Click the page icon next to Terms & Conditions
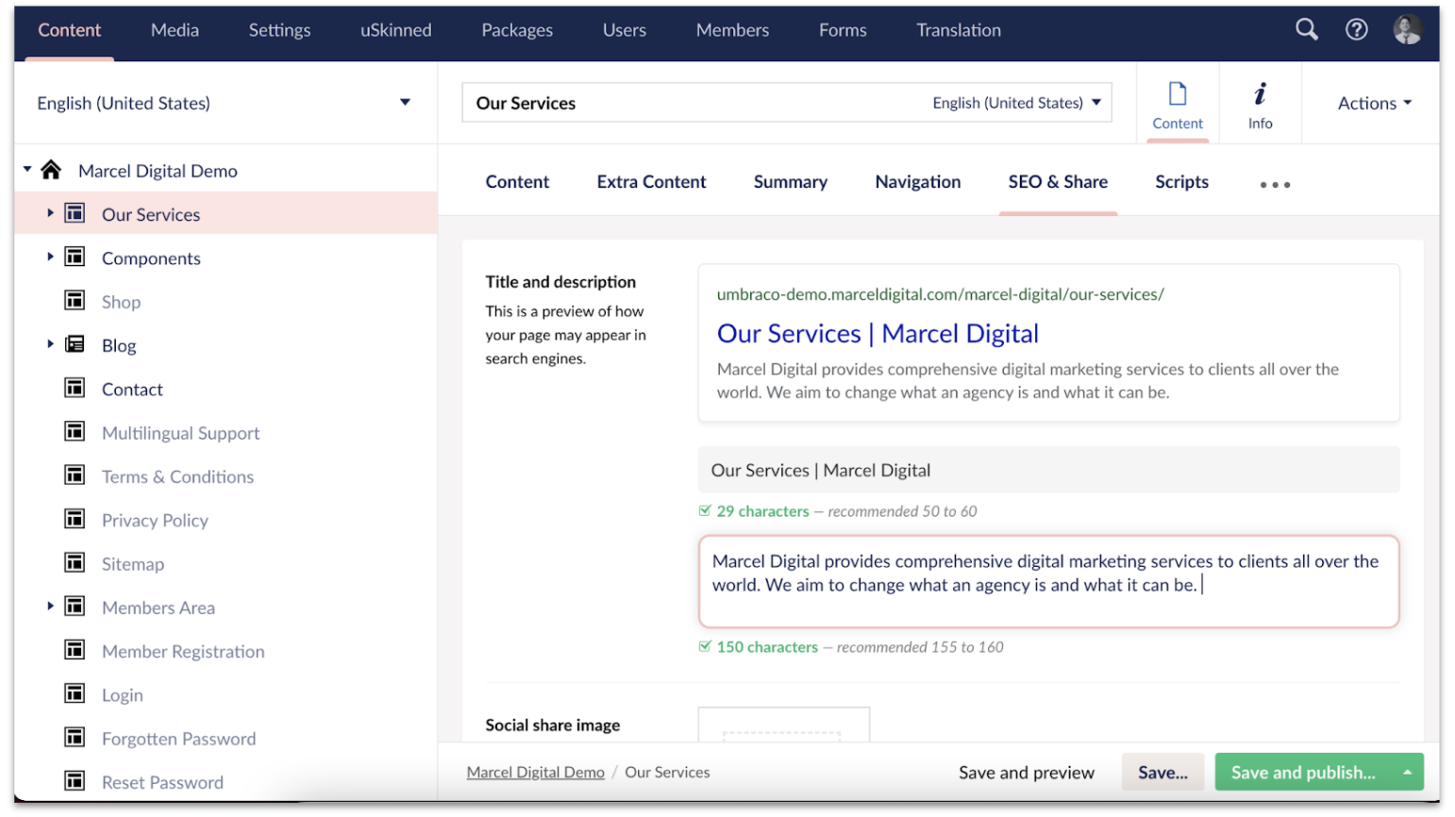1455x817 pixels. click(75, 475)
